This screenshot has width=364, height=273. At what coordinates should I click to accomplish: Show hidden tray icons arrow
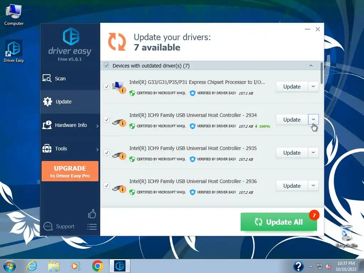point(311,267)
